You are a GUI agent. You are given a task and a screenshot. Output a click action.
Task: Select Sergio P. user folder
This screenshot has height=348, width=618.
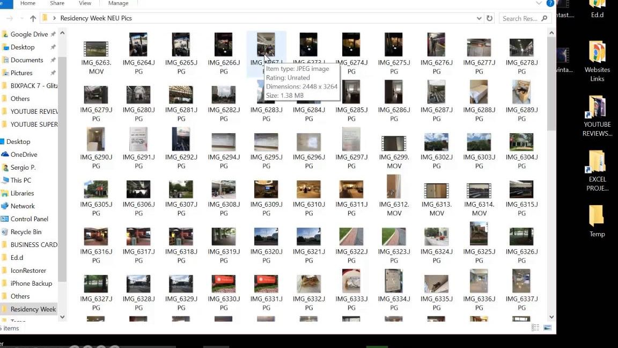tap(23, 168)
